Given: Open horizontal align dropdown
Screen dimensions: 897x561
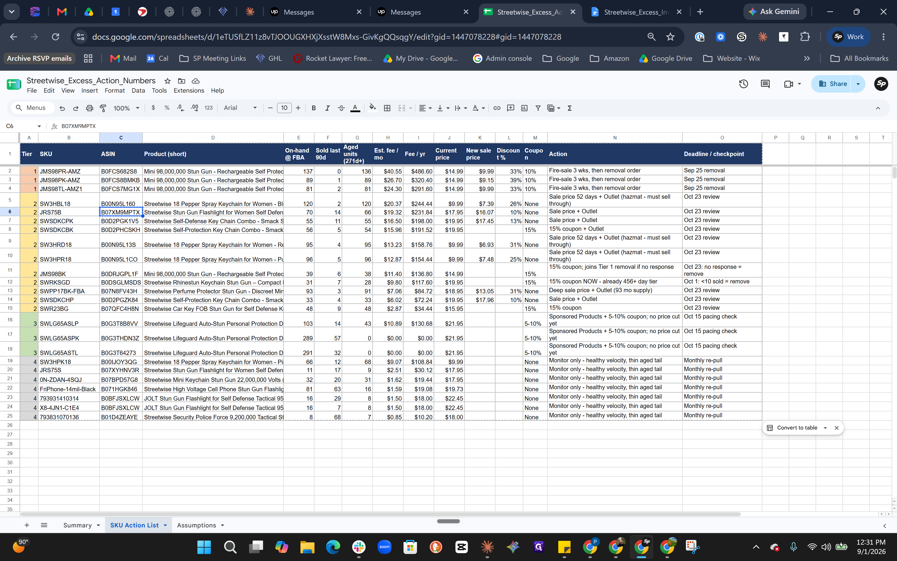Looking at the screenshot, I should (425, 108).
